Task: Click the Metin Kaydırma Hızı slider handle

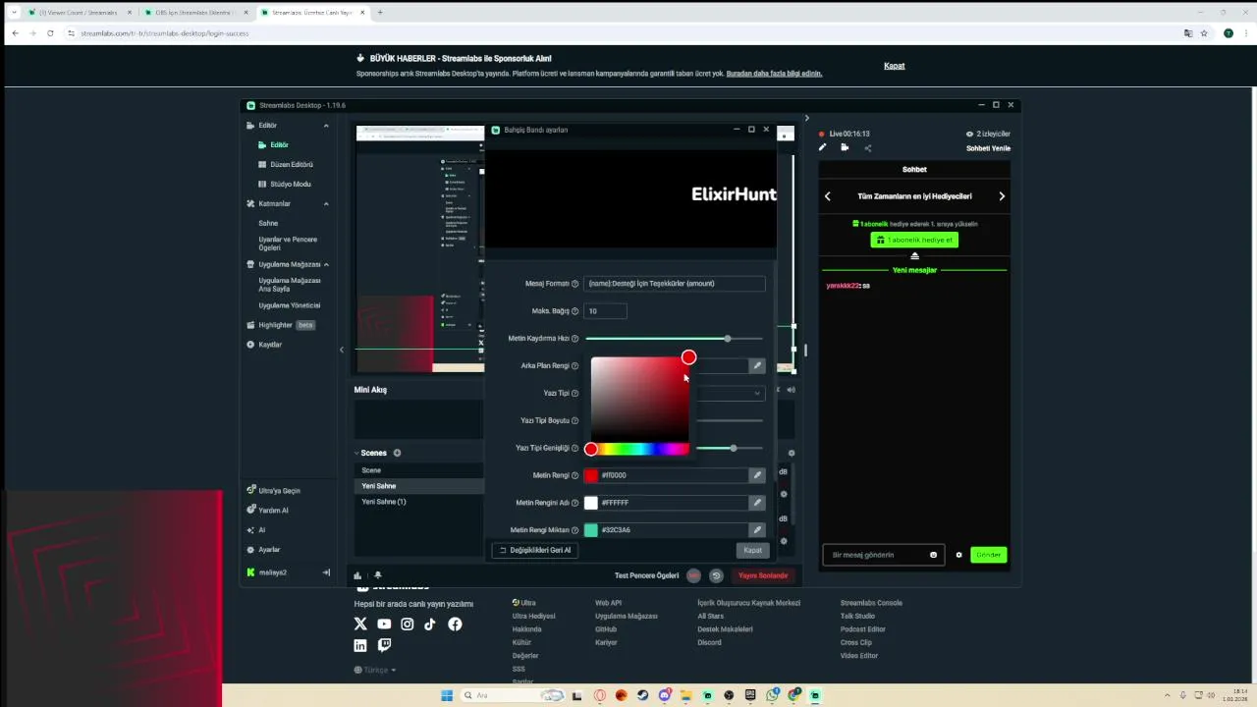Action: pyautogui.click(x=728, y=339)
